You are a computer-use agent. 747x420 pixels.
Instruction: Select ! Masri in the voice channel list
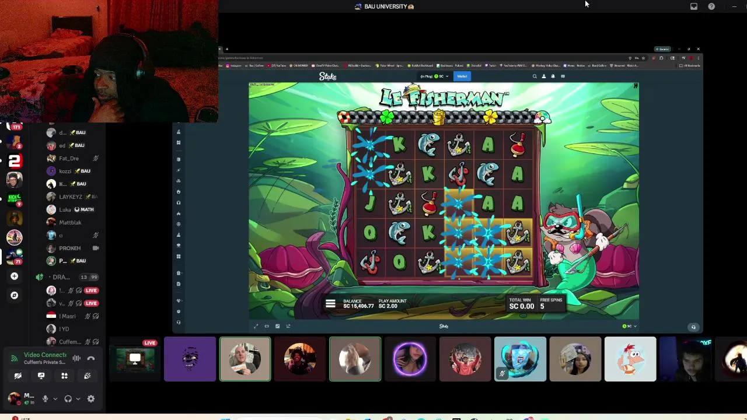pos(73,316)
